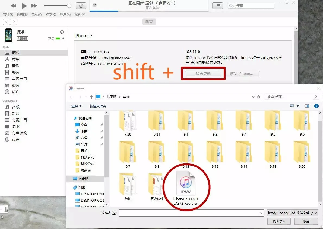Viewport: 323px width, 229px height.
Task: Select the 9.6 folder
Action: point(302,124)
